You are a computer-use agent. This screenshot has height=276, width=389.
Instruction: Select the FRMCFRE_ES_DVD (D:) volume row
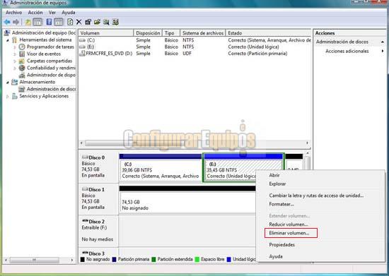pyautogui.click(x=194, y=54)
